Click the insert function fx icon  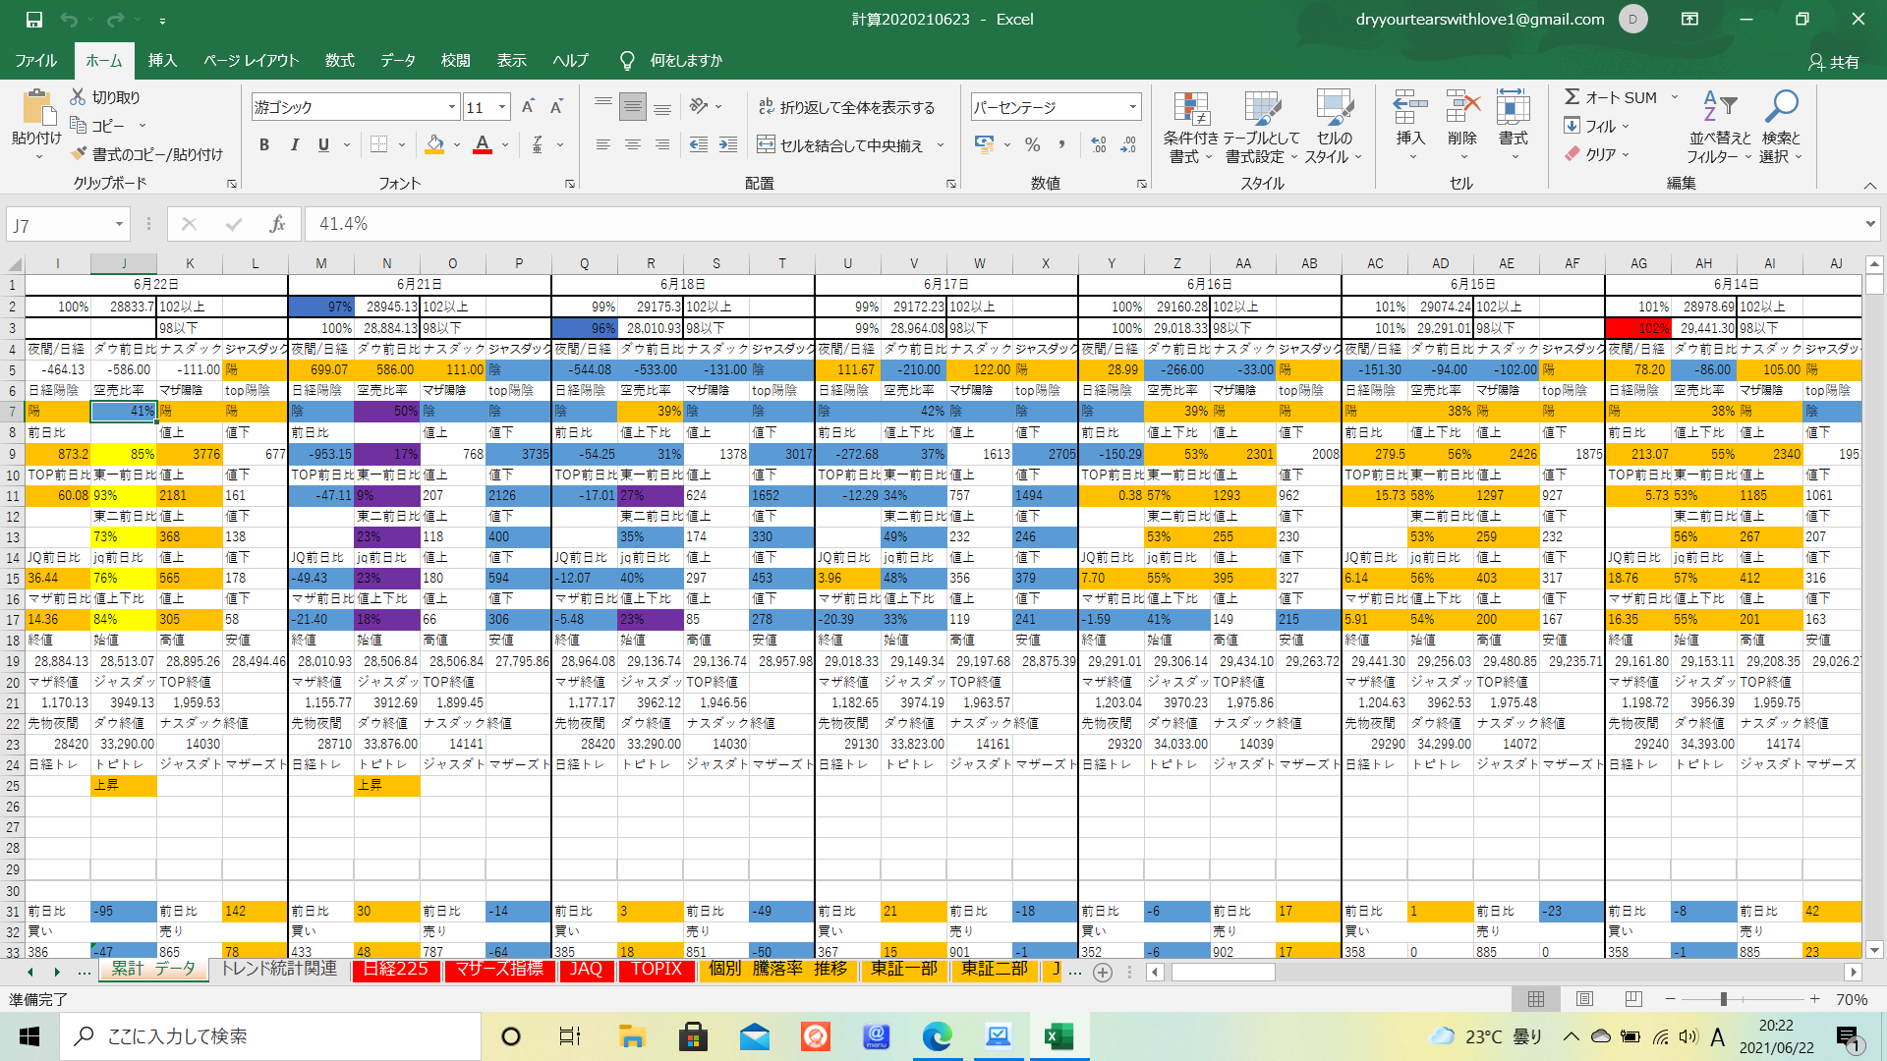277,224
